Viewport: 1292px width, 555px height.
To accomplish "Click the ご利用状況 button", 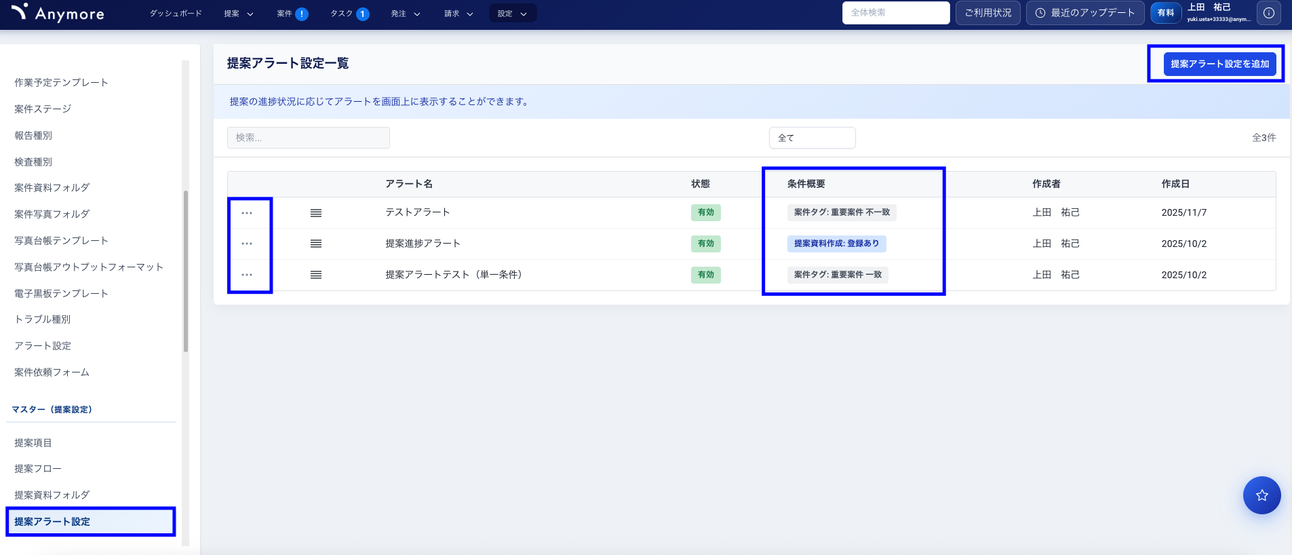I will [987, 13].
